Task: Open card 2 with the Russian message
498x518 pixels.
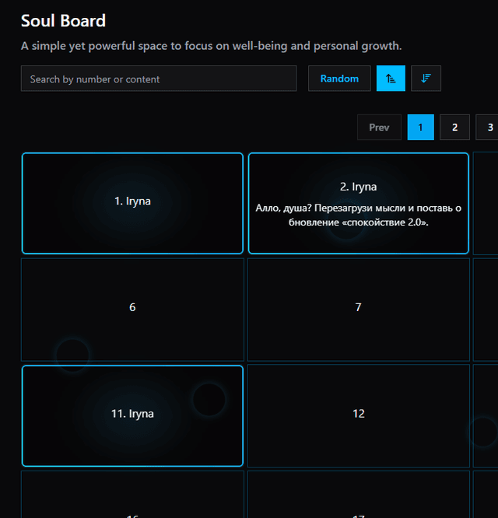Action: (x=358, y=203)
